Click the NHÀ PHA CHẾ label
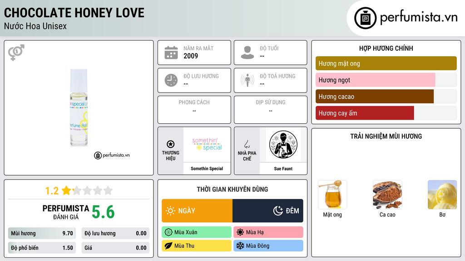Screen dimensions: 465x261 pos(247,156)
